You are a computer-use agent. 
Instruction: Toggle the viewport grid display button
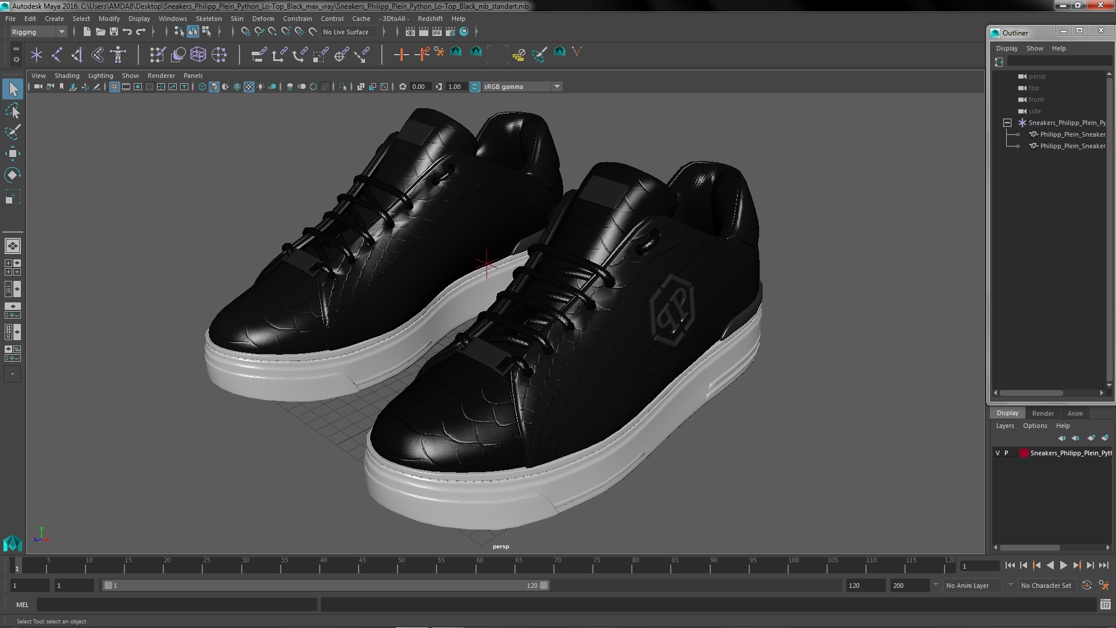(115, 87)
